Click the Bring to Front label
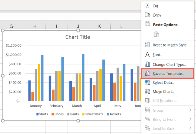Screen dimensions: 196x134 coord(164,119)
